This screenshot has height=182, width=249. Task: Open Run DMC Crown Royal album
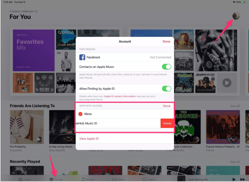44,83
